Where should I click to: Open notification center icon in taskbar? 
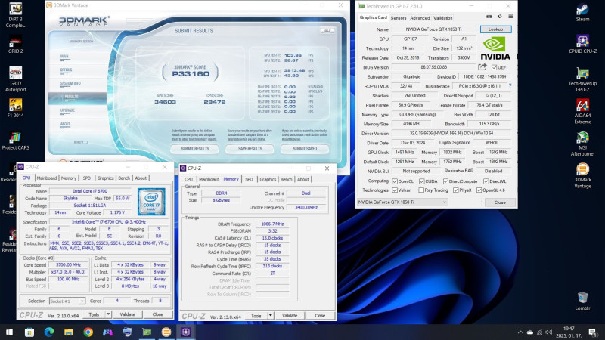(594, 332)
